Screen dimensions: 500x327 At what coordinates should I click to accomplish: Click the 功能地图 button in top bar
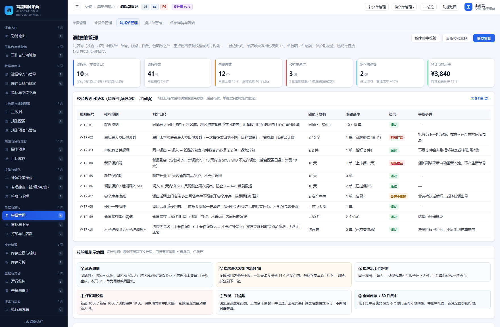pyautogui.click(x=450, y=7)
